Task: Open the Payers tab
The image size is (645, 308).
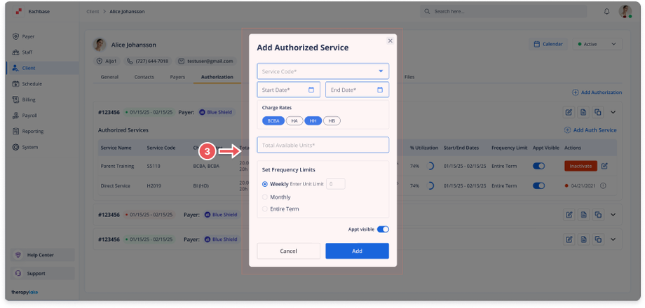Action: coord(177,77)
